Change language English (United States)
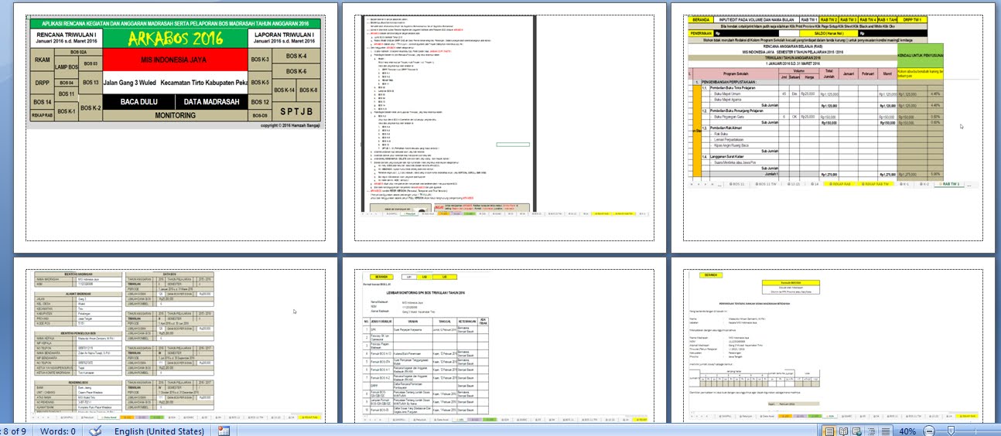 (x=159, y=431)
